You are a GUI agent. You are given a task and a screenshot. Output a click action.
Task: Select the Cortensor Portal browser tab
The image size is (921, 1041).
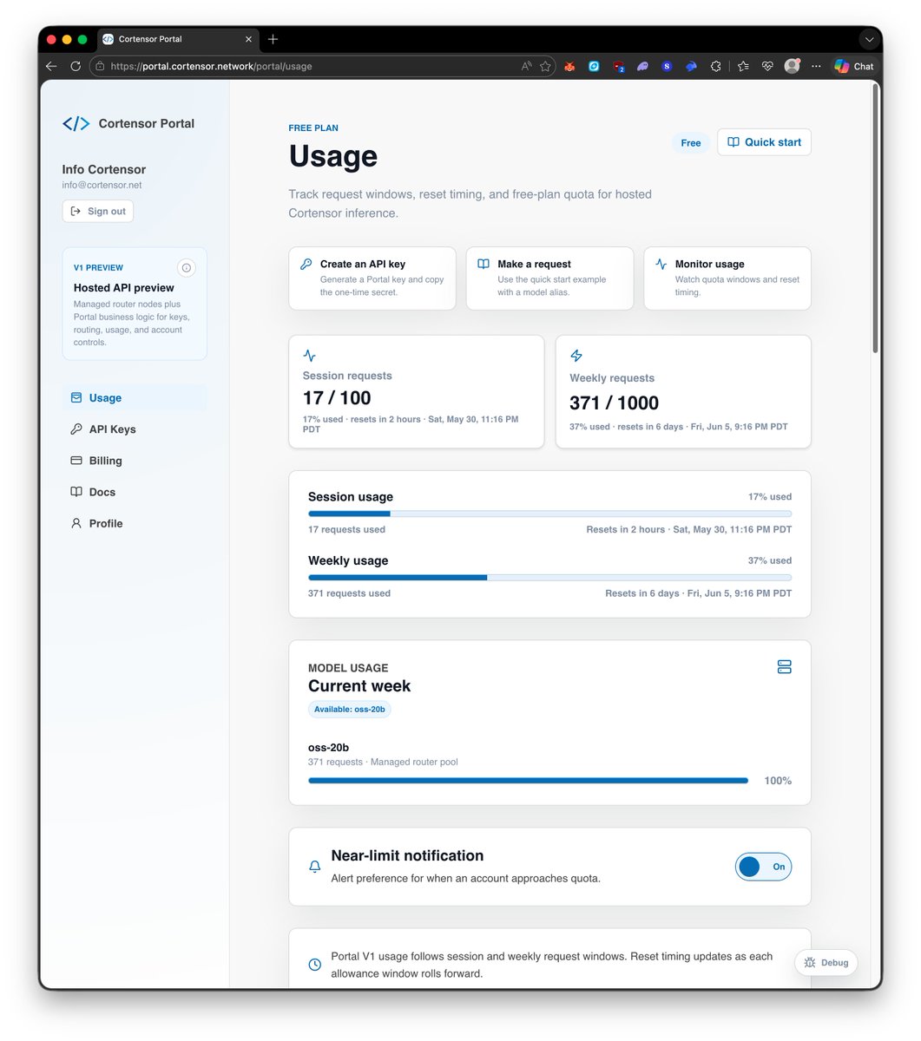[177, 39]
